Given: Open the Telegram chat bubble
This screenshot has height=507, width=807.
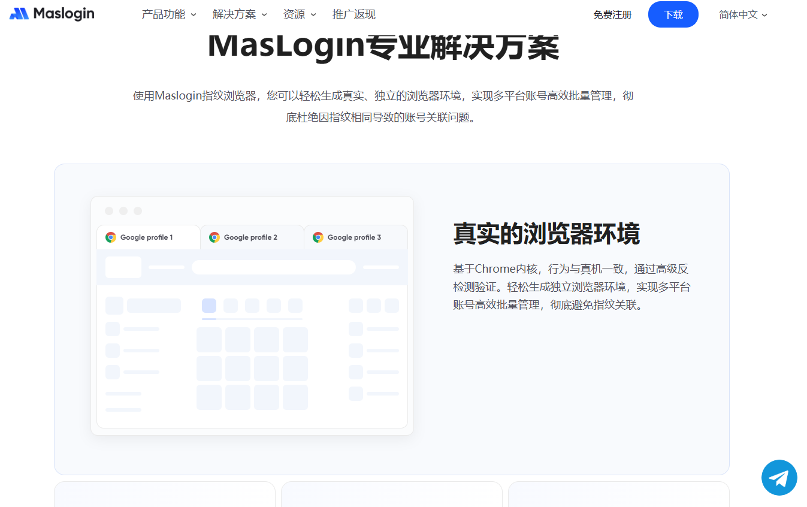Looking at the screenshot, I should 779,478.
